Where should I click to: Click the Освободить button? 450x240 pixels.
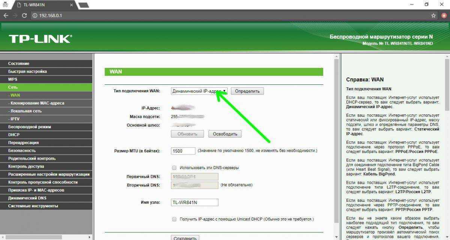click(225, 134)
